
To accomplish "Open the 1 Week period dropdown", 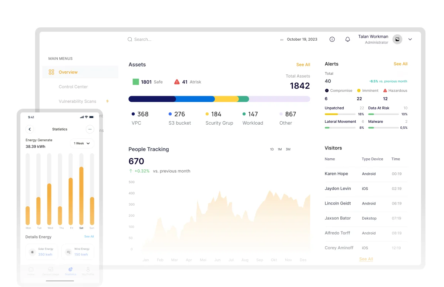I will click(x=82, y=143).
